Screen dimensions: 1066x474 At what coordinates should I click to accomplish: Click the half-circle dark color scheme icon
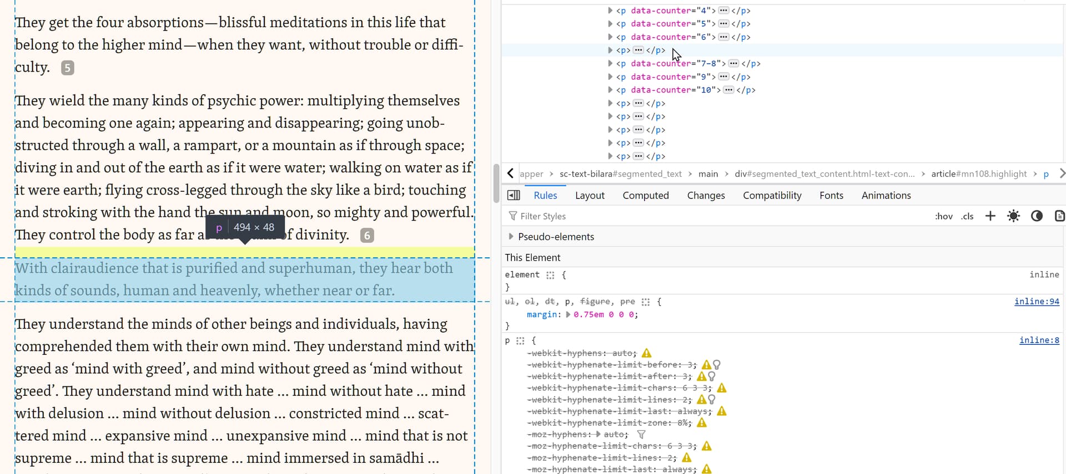point(1037,216)
